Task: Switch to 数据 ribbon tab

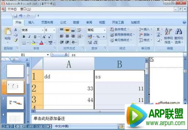Action: 76,22
